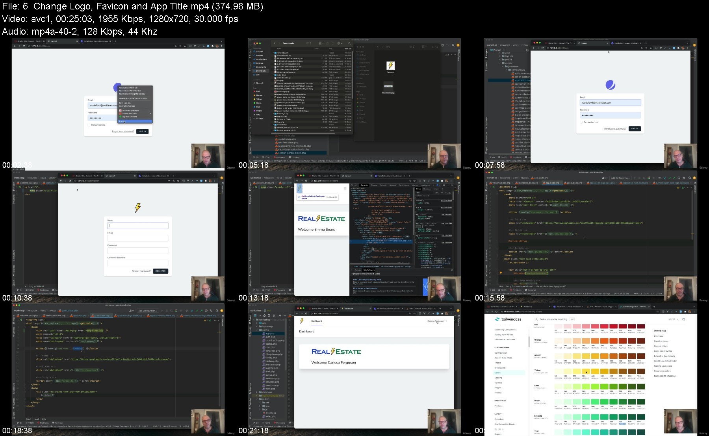This screenshot has width=709, height=436.
Task: Click lightning bolt logo in 00:21:18 navbar
Action: click(x=302, y=321)
